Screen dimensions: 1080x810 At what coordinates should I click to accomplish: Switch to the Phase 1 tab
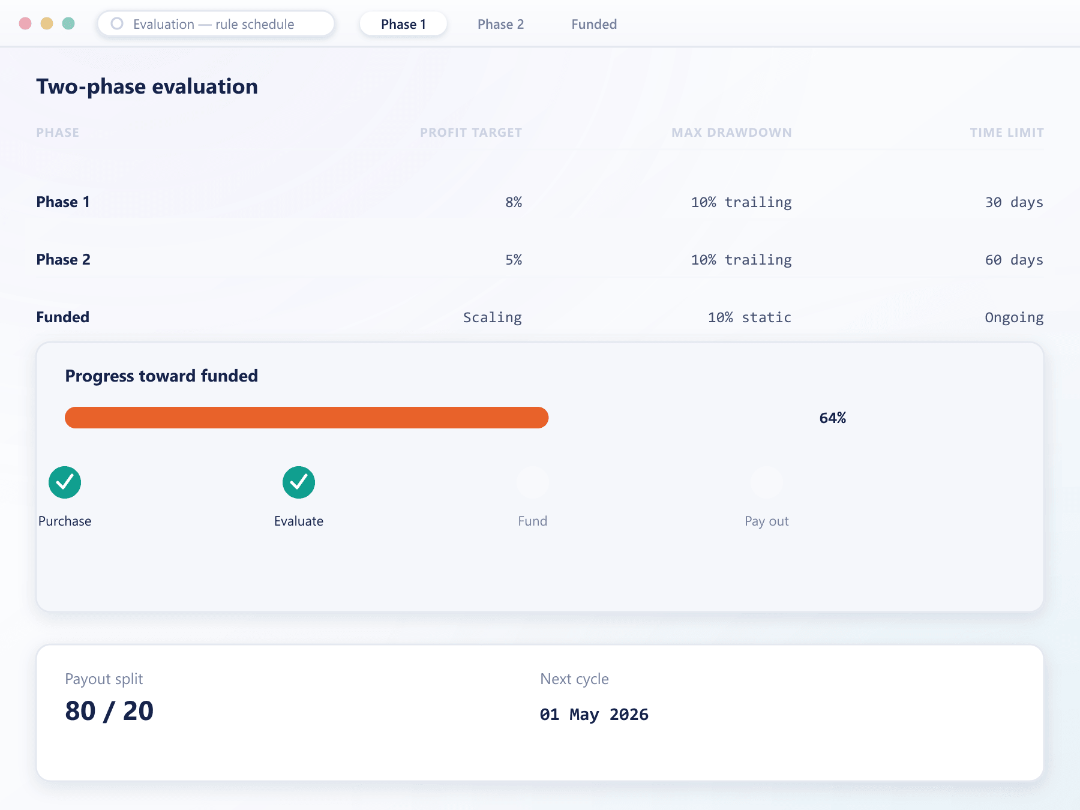tap(403, 24)
